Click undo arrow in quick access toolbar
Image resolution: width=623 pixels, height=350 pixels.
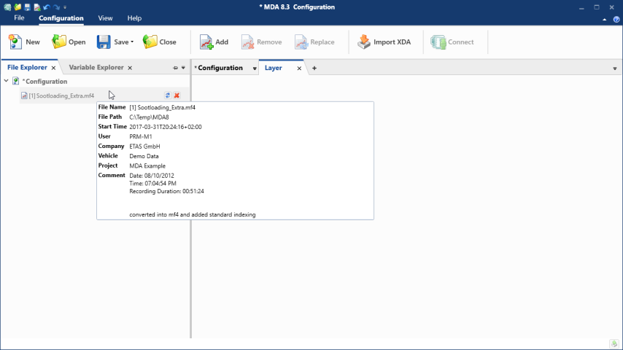[x=47, y=7]
